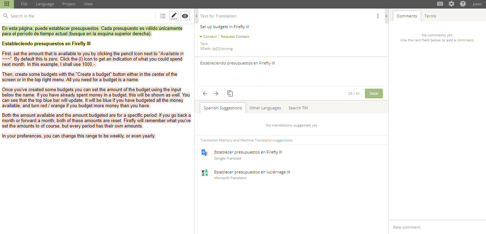Use Google Translate suggestion text

tap(248, 152)
